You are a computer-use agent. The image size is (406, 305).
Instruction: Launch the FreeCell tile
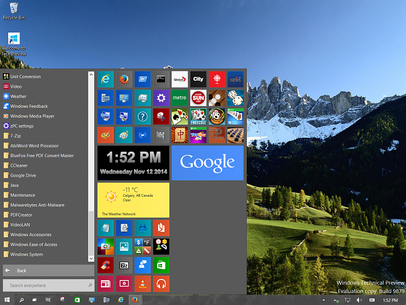click(x=198, y=116)
